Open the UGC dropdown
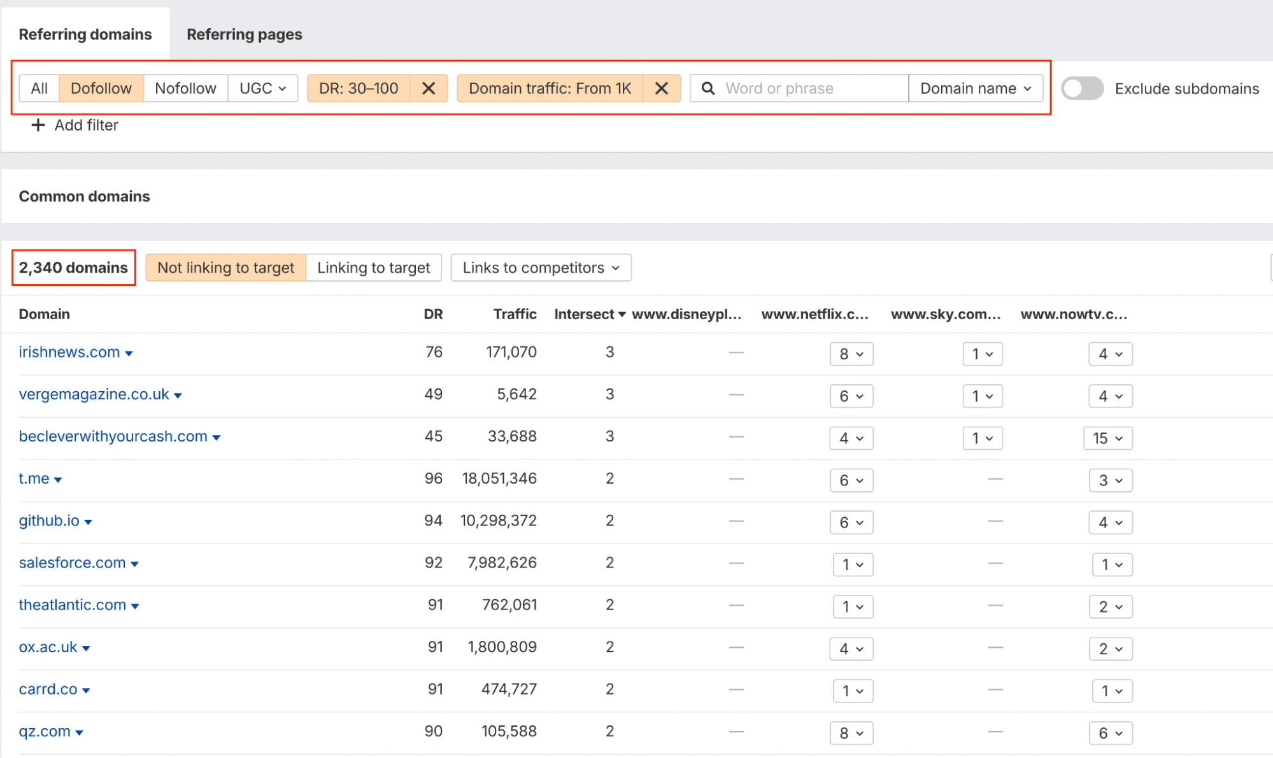This screenshot has width=1273, height=758. (x=262, y=89)
